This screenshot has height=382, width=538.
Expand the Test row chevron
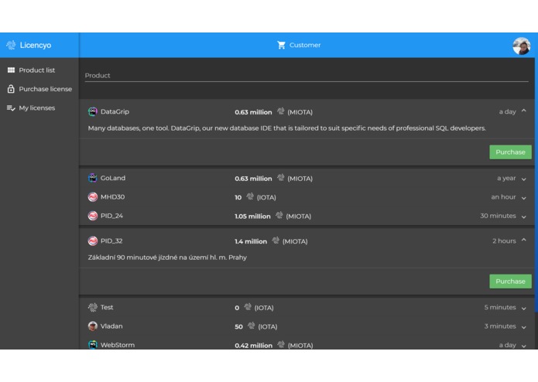click(523, 308)
